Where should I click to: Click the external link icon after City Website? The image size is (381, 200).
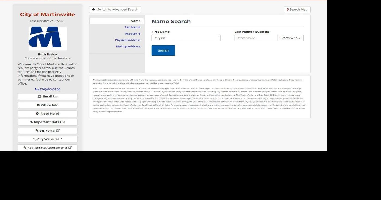click(x=60, y=139)
